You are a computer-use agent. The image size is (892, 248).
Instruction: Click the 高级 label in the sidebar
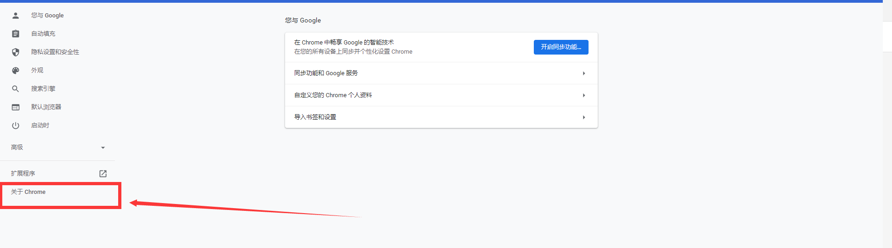(x=17, y=148)
